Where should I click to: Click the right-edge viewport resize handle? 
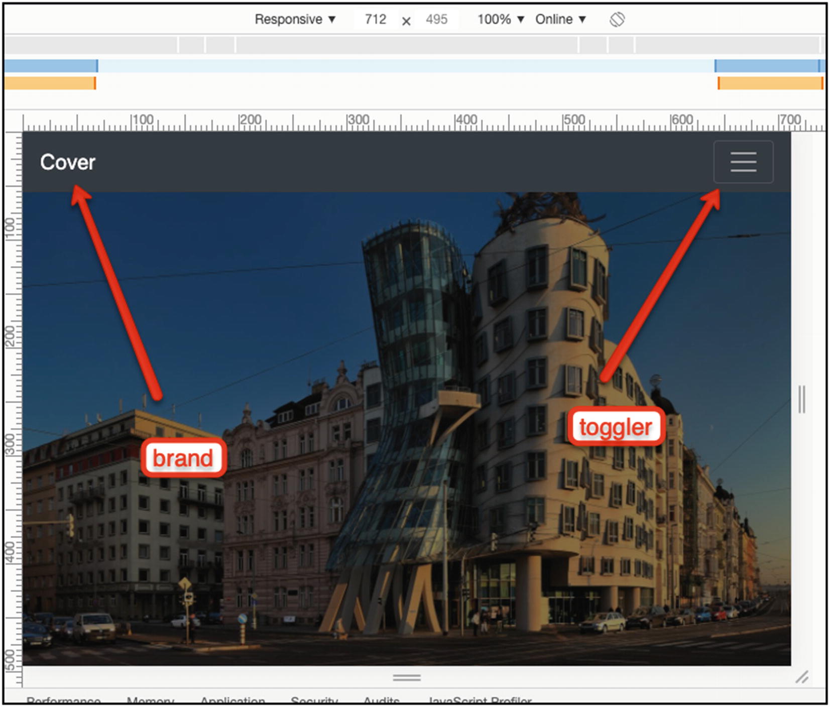[x=801, y=397]
